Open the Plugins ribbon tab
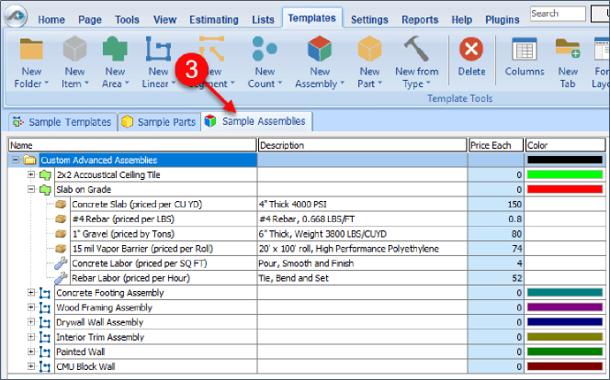The width and height of the screenshot is (610, 380). [503, 19]
